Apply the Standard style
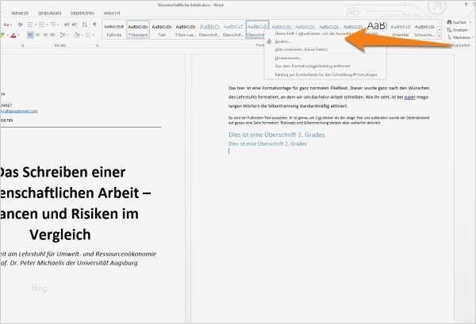The width and height of the screenshot is (476, 324). click(x=138, y=30)
